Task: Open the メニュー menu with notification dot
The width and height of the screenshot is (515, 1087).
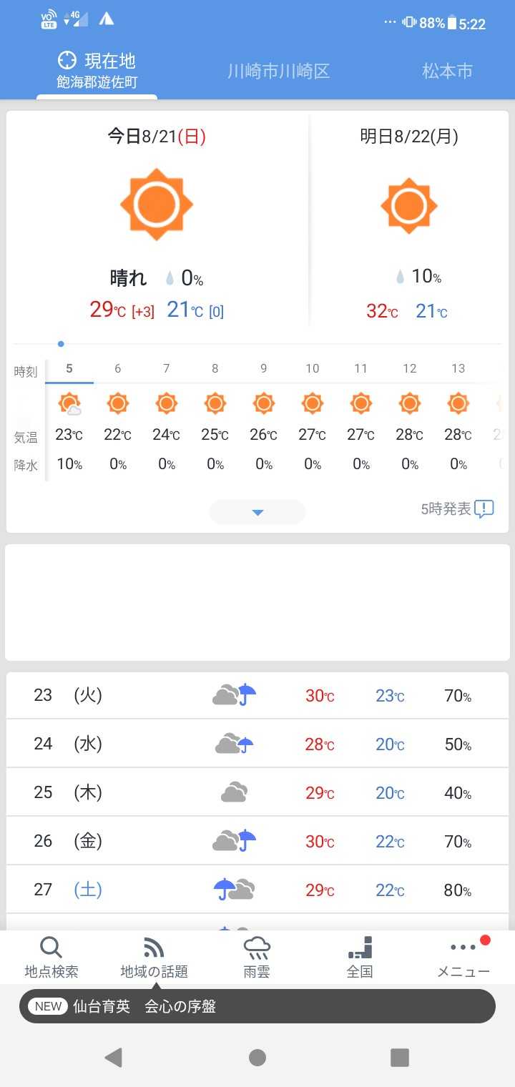Action: pos(463,957)
